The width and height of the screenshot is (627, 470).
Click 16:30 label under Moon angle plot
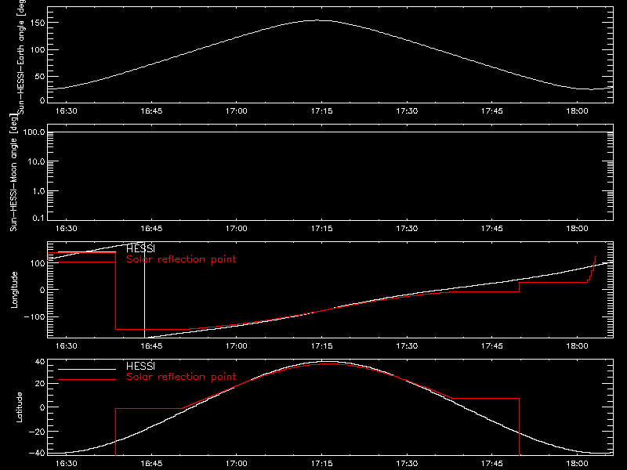click(67, 229)
